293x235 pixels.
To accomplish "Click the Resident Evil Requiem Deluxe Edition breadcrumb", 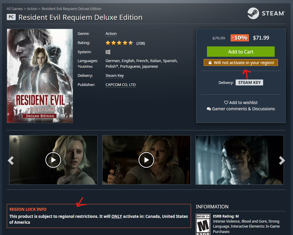I will (x=71, y=9).
